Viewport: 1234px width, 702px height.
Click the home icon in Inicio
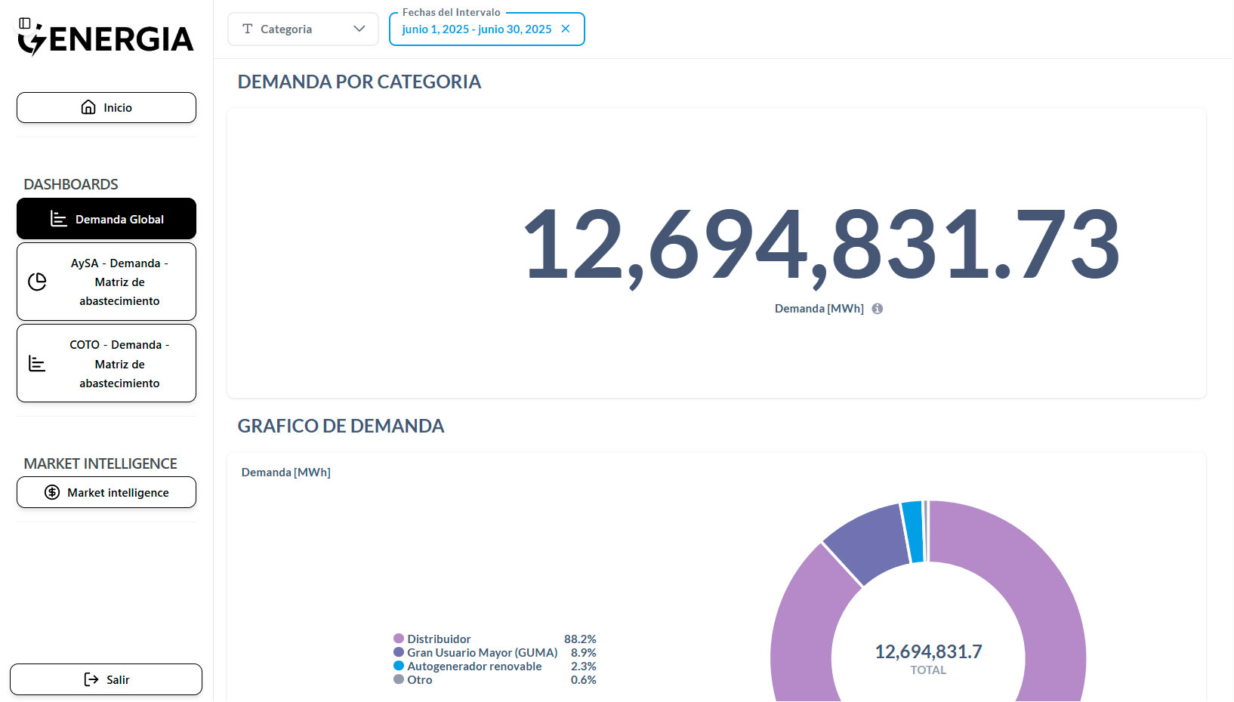tap(88, 107)
